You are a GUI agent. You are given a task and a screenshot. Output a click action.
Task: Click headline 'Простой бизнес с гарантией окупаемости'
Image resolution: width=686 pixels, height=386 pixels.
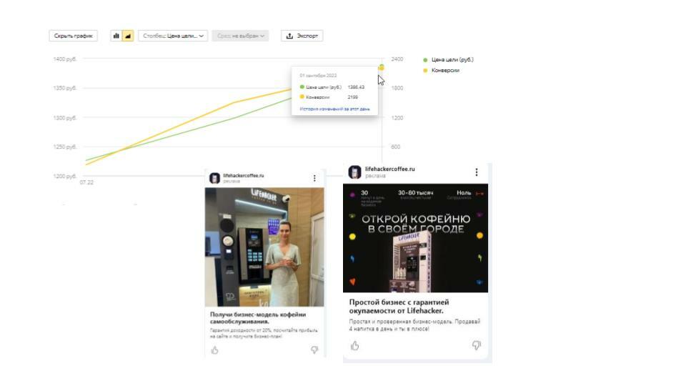[x=399, y=307]
